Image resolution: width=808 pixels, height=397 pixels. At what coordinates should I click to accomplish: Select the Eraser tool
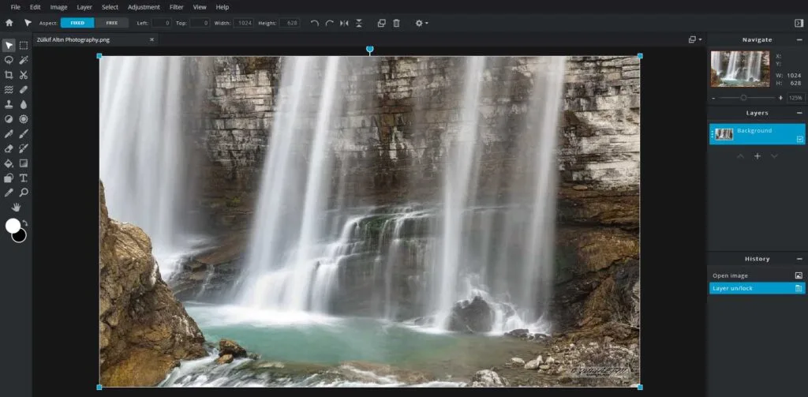(x=9, y=148)
